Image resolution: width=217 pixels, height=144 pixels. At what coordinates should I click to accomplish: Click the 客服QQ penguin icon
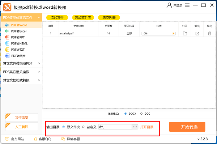point(35,139)
